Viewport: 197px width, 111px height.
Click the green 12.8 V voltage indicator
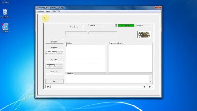[x=126, y=25]
